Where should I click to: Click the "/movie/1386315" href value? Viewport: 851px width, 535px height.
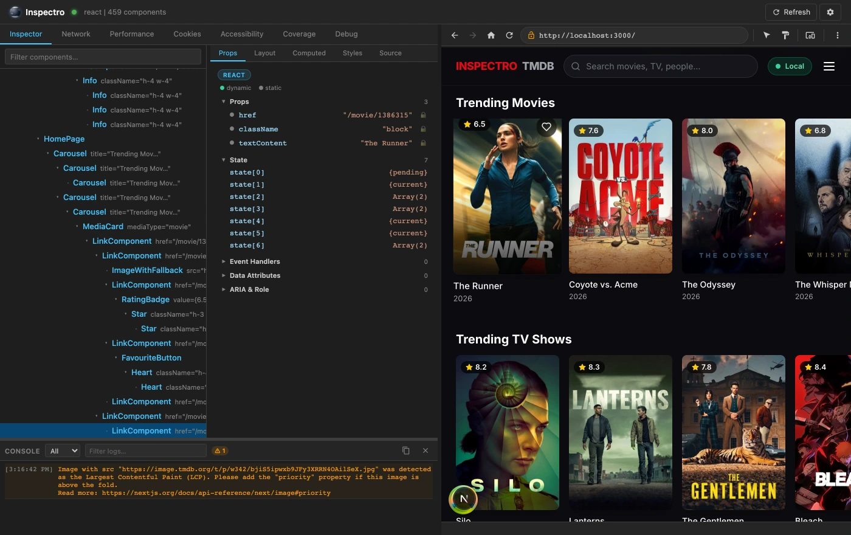377,115
